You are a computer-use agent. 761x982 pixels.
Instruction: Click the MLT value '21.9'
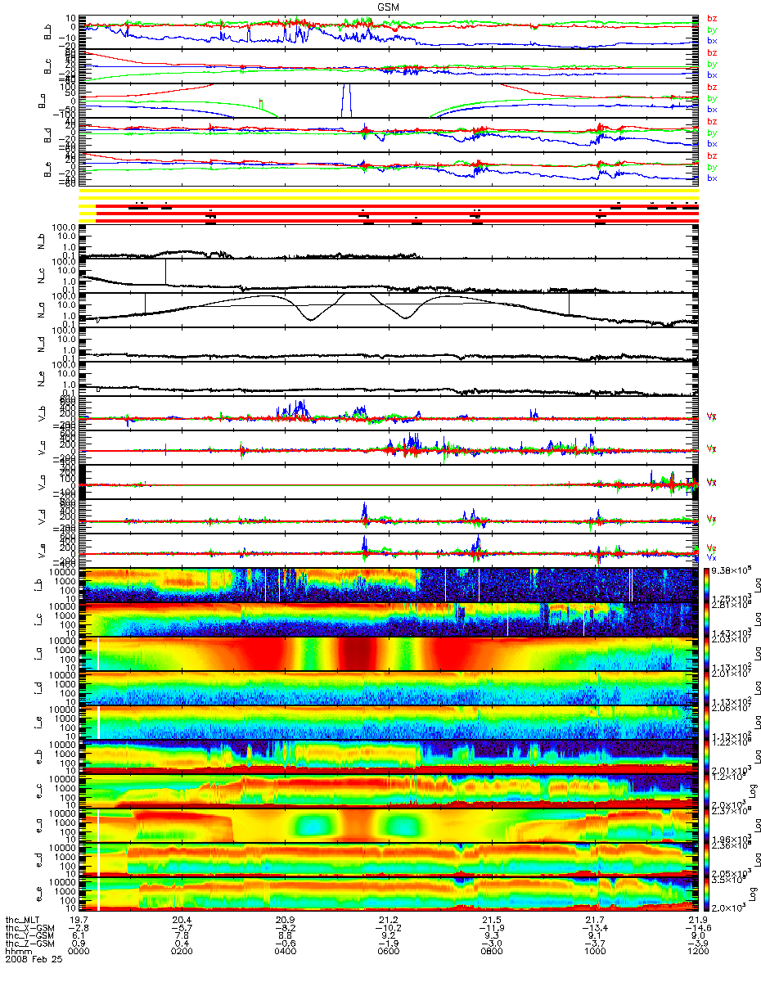pyautogui.click(x=696, y=921)
